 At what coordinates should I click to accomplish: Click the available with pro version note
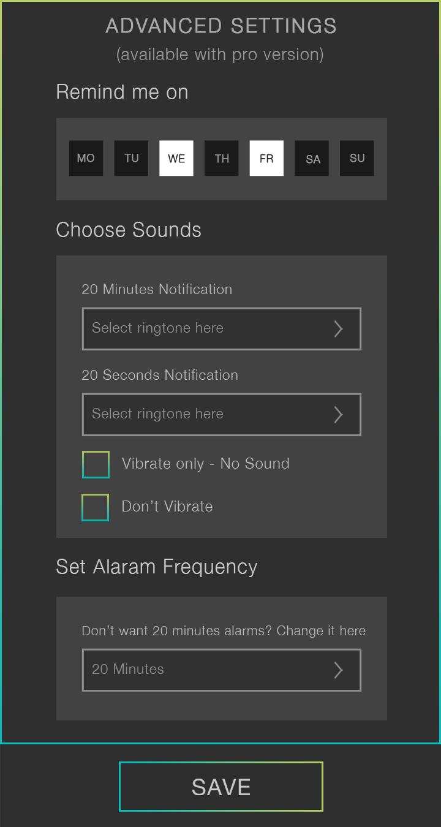221,55
